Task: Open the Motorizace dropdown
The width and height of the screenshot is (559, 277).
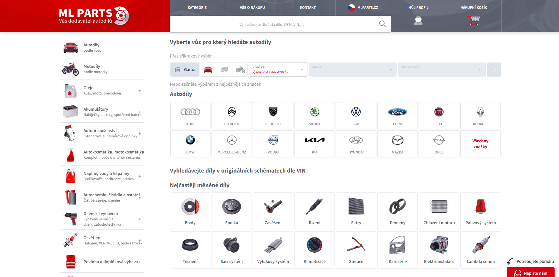Action: click(442, 70)
